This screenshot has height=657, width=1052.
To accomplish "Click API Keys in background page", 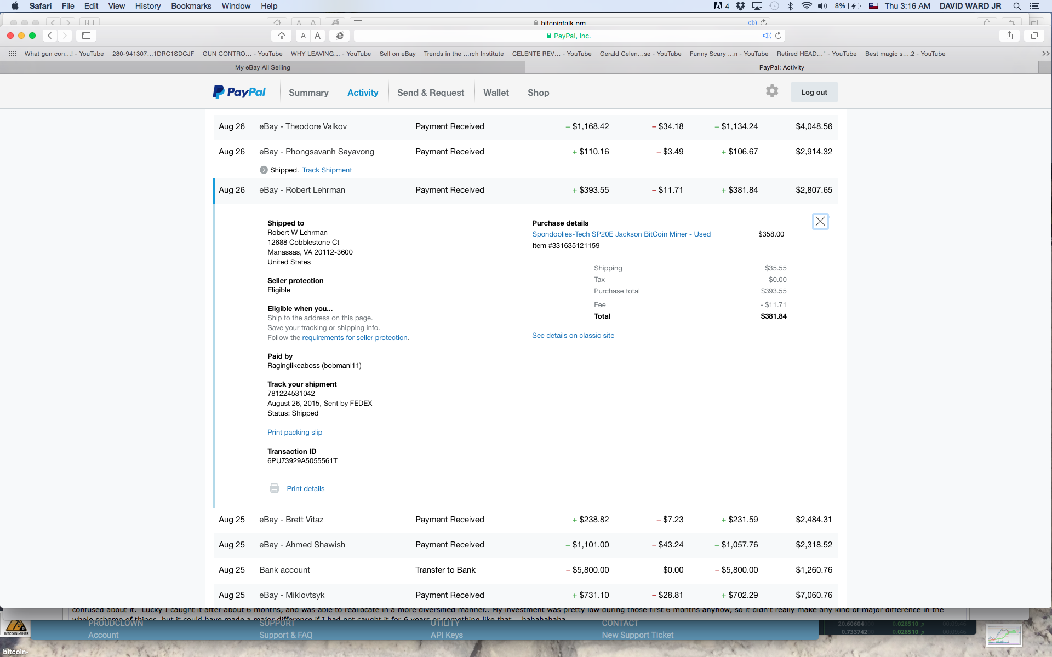I will coord(447,635).
